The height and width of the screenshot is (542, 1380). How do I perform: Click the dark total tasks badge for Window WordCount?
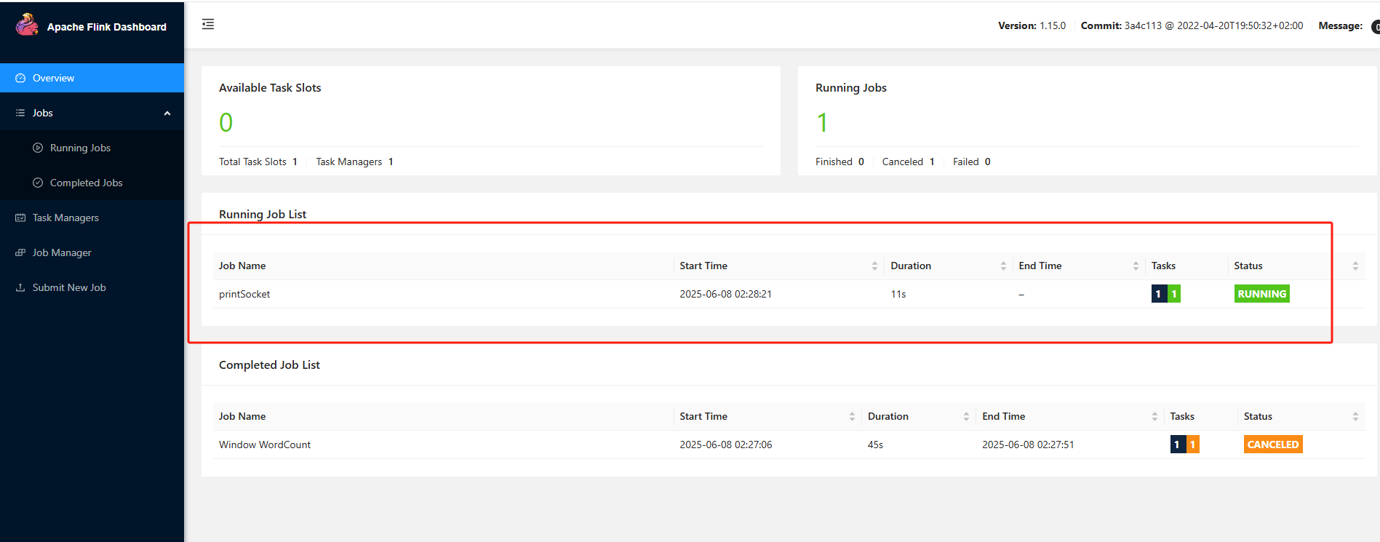[x=1178, y=445]
